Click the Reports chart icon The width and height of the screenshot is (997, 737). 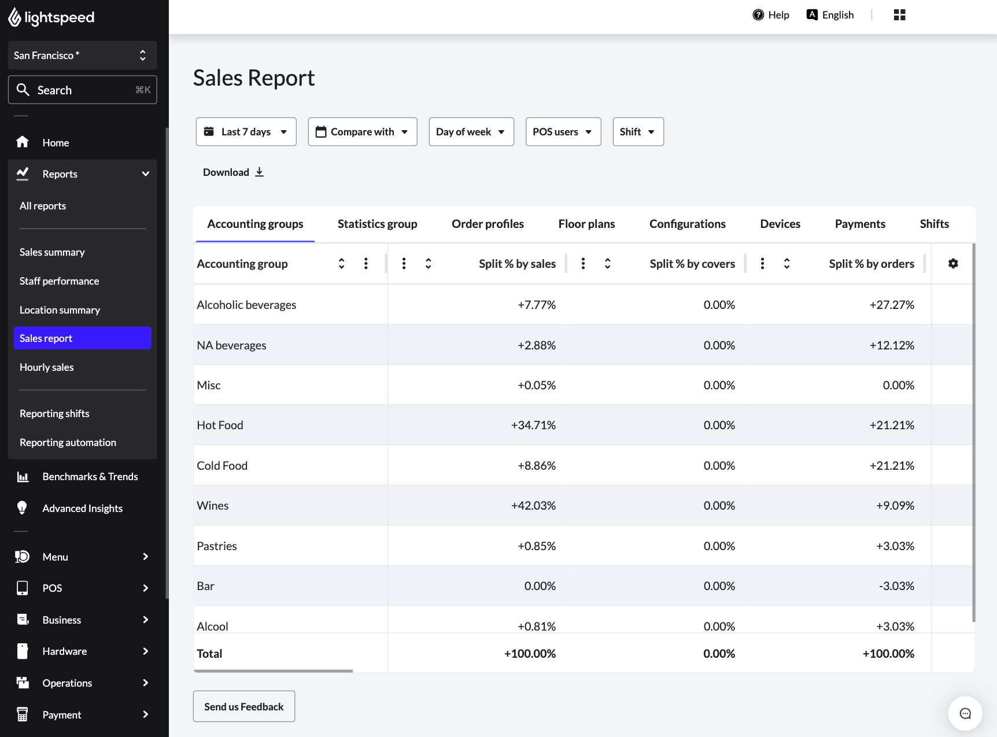point(23,174)
